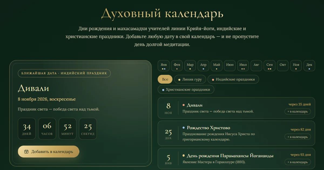The width and height of the screenshot is (324, 170).
Task: Click the text 'через 35 дней'
Action: click(300, 104)
